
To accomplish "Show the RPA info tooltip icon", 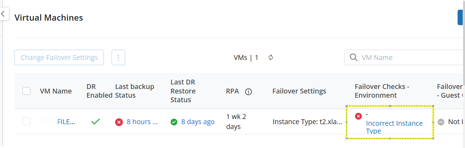I will click(248, 92).
